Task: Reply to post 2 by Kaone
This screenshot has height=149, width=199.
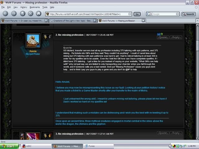Action: (x=176, y=37)
